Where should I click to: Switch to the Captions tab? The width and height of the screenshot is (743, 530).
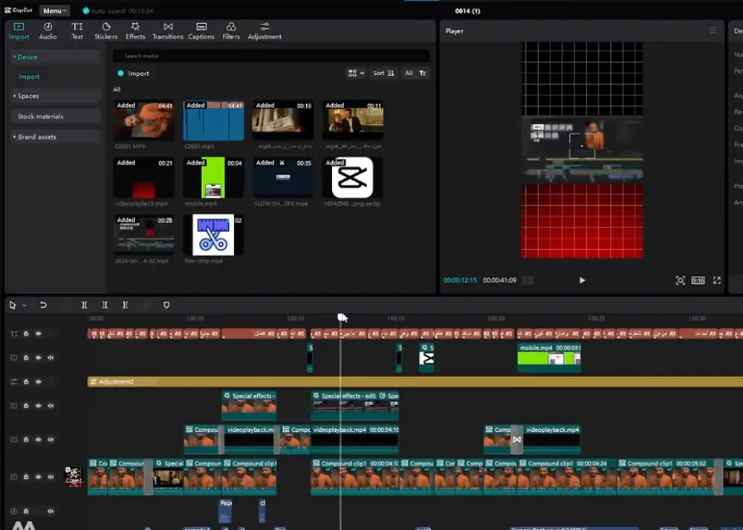tap(201, 30)
